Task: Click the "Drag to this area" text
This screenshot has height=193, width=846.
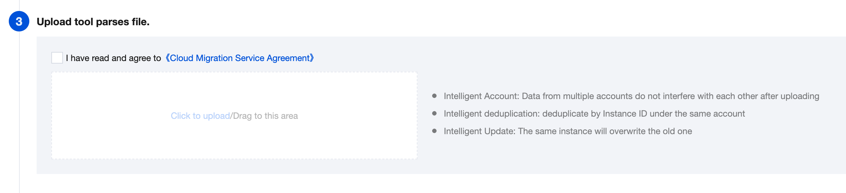Action: coord(266,116)
